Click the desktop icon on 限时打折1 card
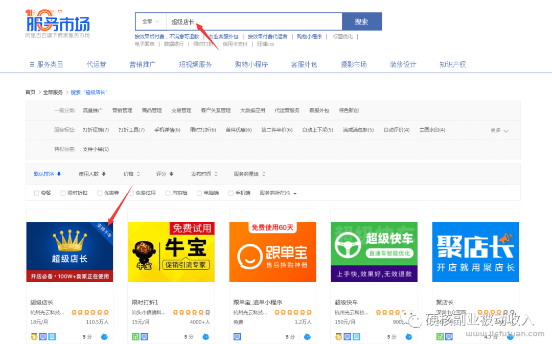 click(x=144, y=337)
